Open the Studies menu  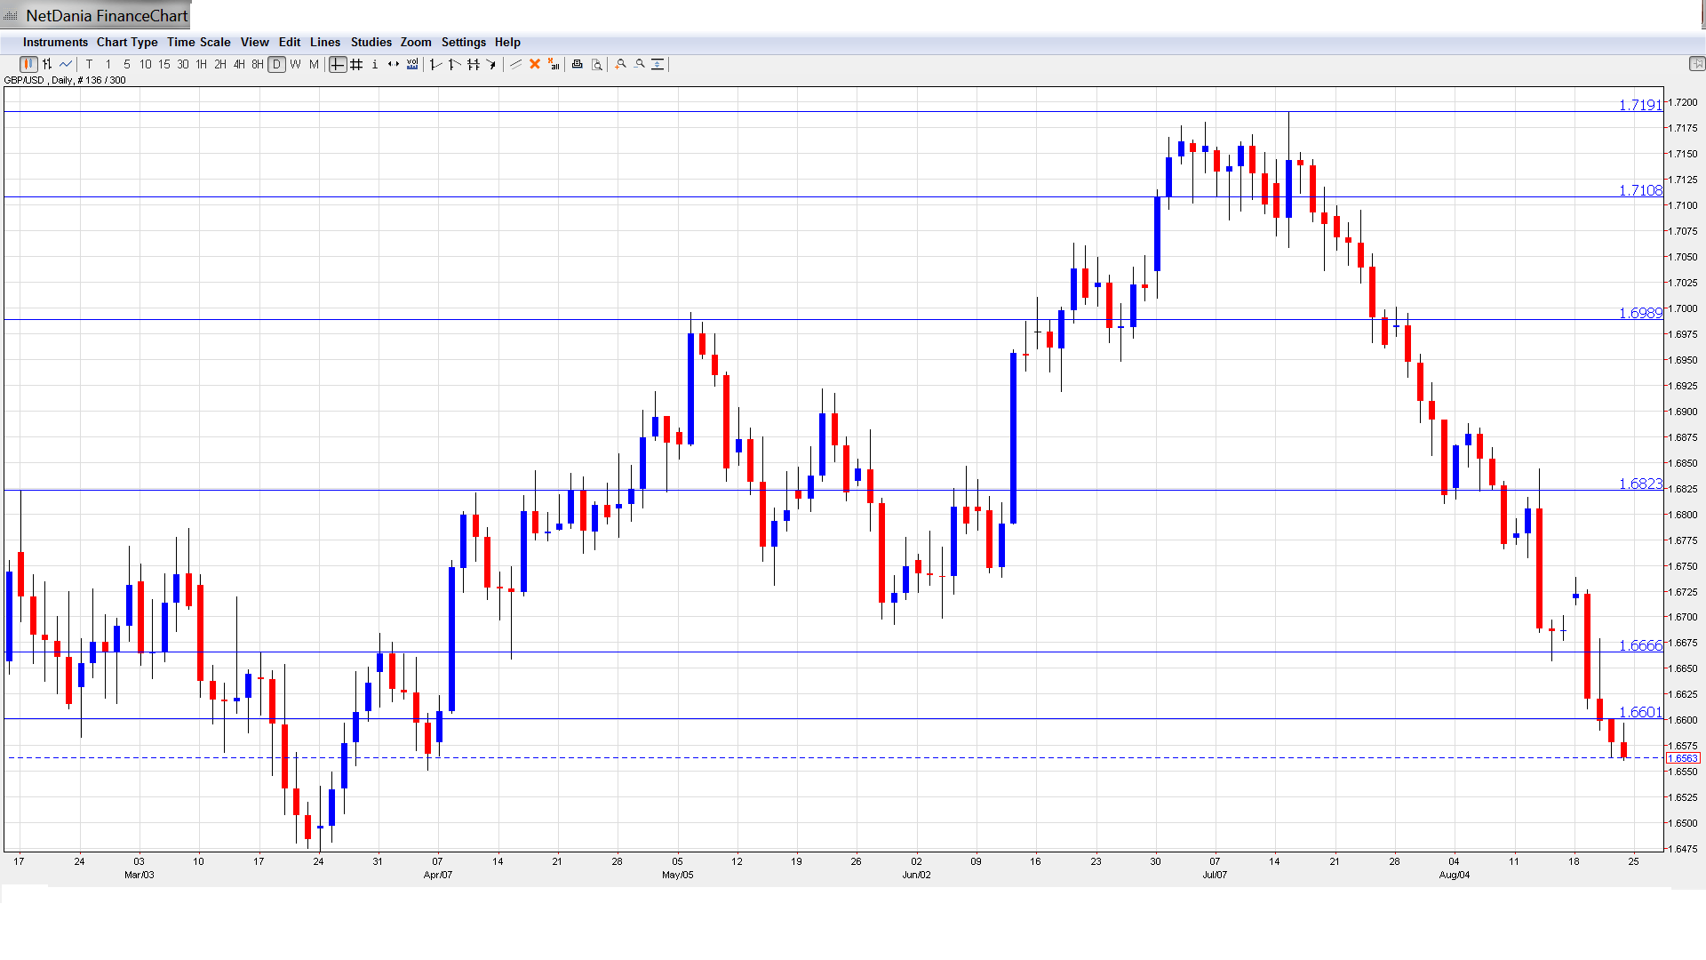371,42
